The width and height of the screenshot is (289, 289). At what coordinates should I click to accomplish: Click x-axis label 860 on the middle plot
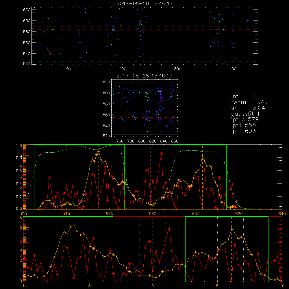click(x=175, y=141)
